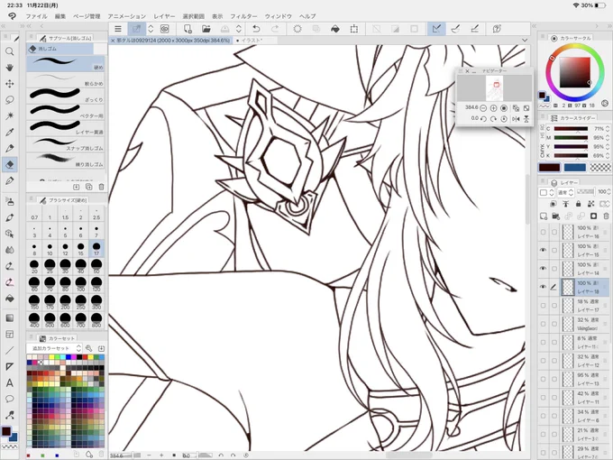Toggle visibility of レイヤー 14

(x=543, y=269)
